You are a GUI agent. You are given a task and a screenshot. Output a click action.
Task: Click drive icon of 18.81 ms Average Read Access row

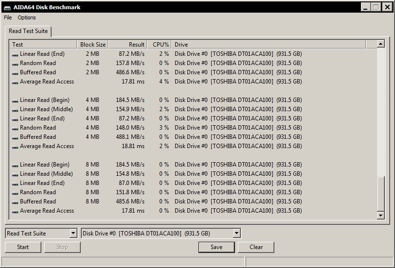(15, 147)
